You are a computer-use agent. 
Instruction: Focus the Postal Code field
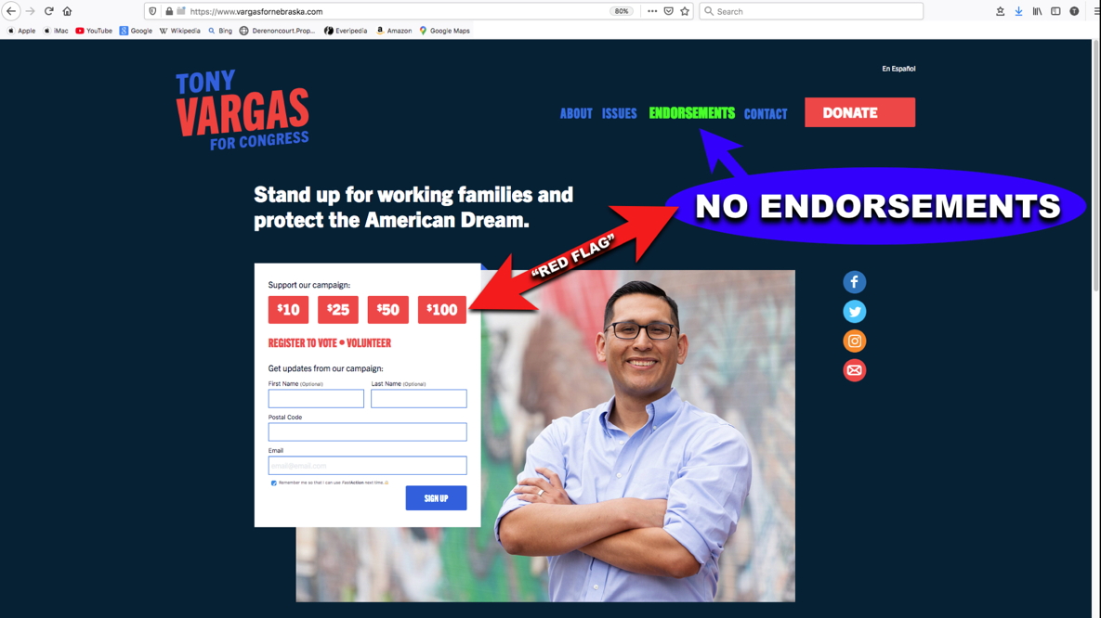[x=367, y=431]
